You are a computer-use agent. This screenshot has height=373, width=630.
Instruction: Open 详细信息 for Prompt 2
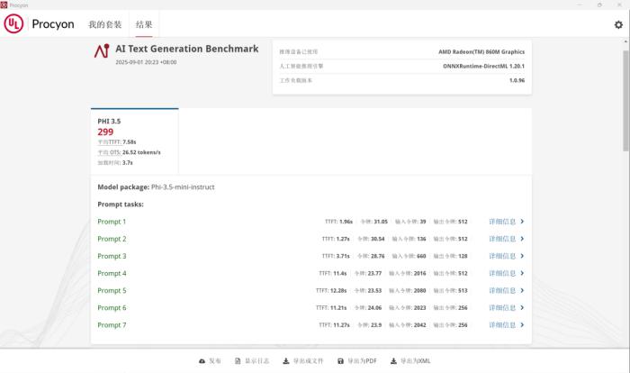502,239
